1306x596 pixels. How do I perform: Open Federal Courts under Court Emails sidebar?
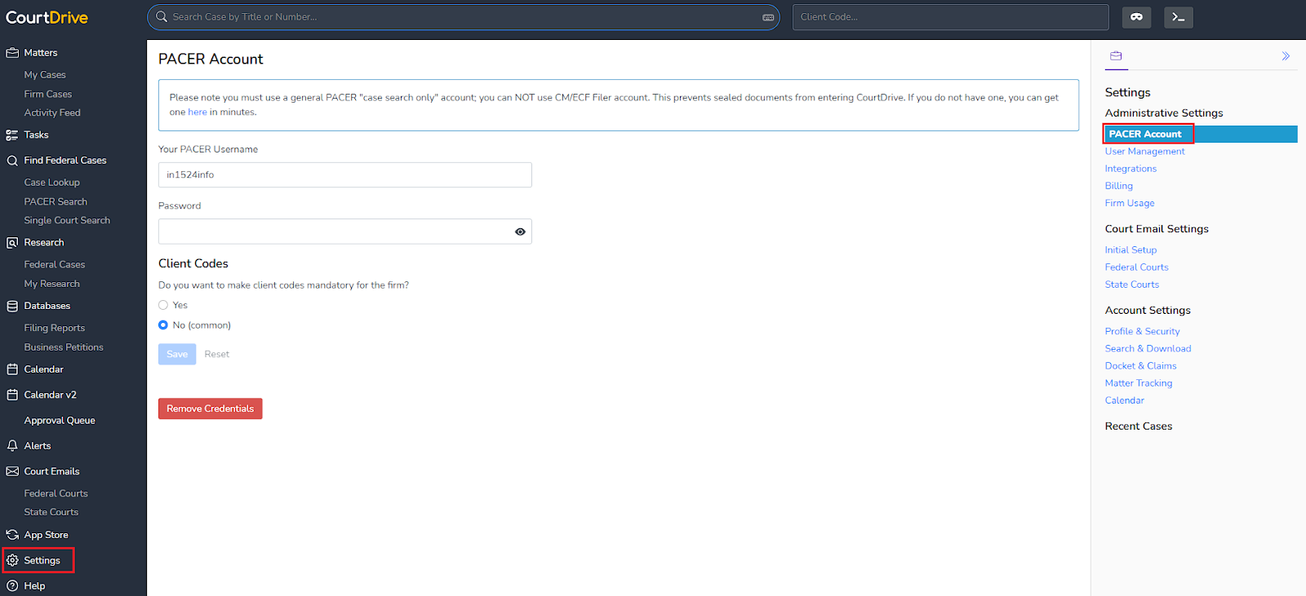tap(56, 494)
